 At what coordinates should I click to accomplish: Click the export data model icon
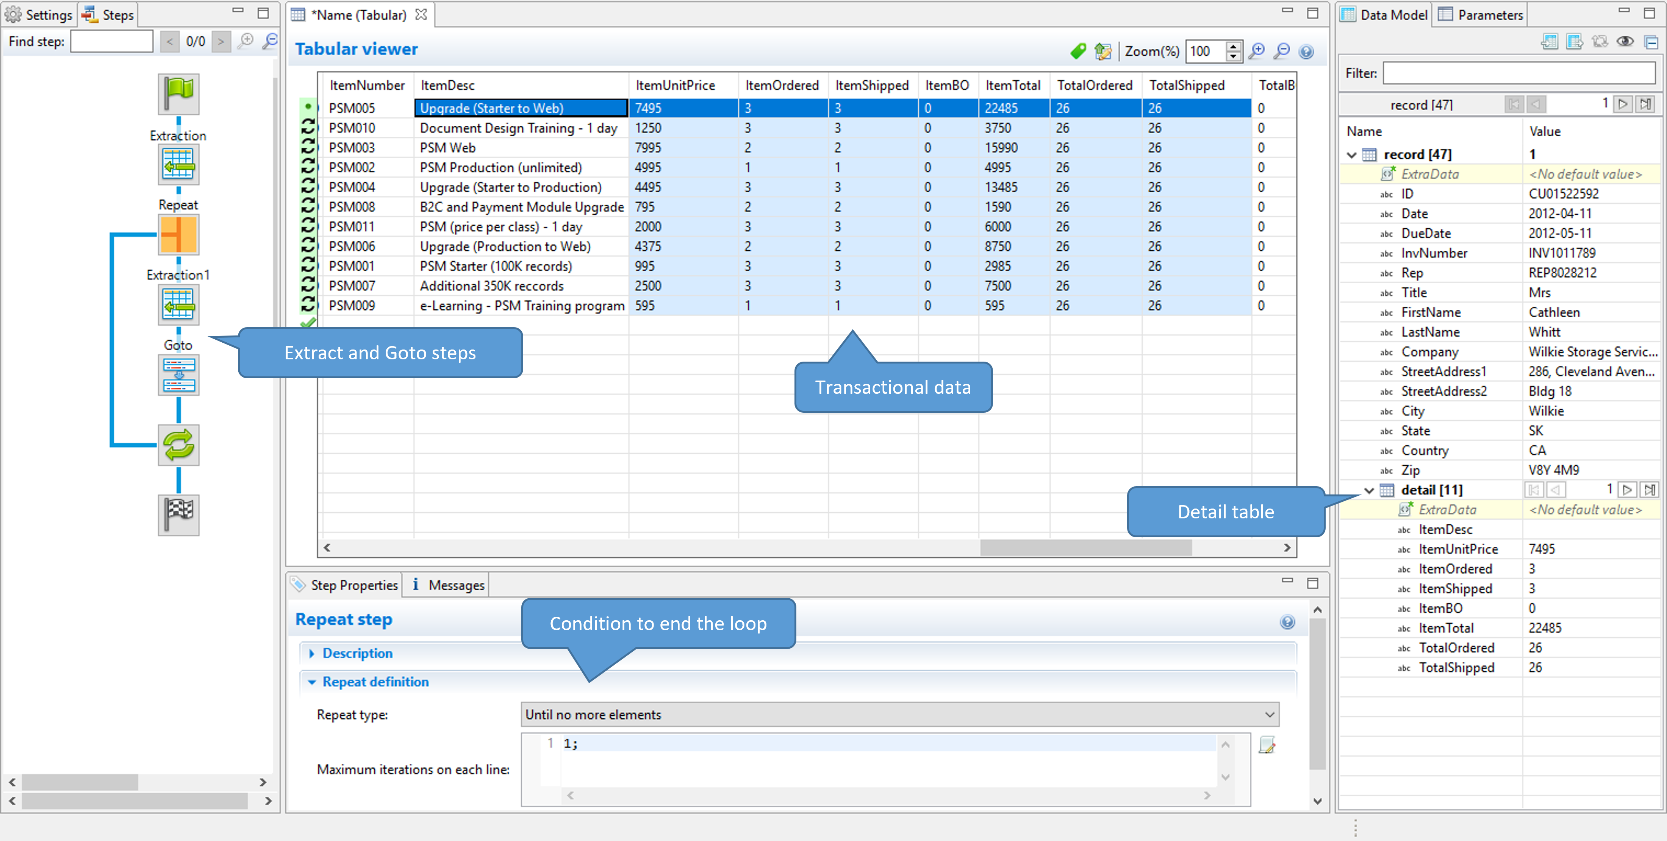click(x=1575, y=42)
